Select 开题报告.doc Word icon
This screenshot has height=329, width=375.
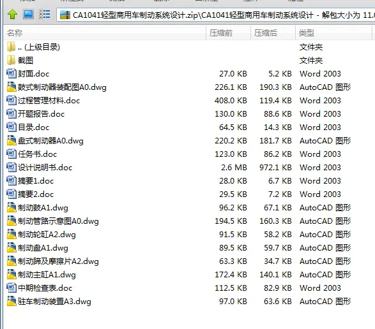coord(11,113)
